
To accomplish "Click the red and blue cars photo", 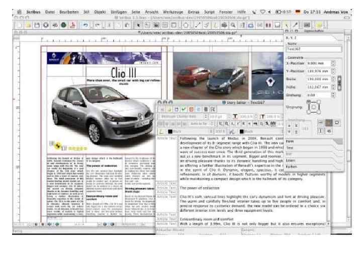I will pos(211,76).
